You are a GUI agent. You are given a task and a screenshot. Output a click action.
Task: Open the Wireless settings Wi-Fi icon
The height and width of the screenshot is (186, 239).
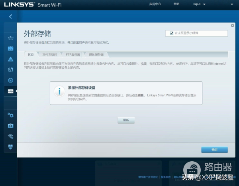(x=10, y=136)
